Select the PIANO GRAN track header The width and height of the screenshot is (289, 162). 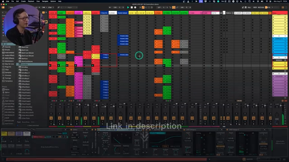pyautogui.click(x=122, y=13)
